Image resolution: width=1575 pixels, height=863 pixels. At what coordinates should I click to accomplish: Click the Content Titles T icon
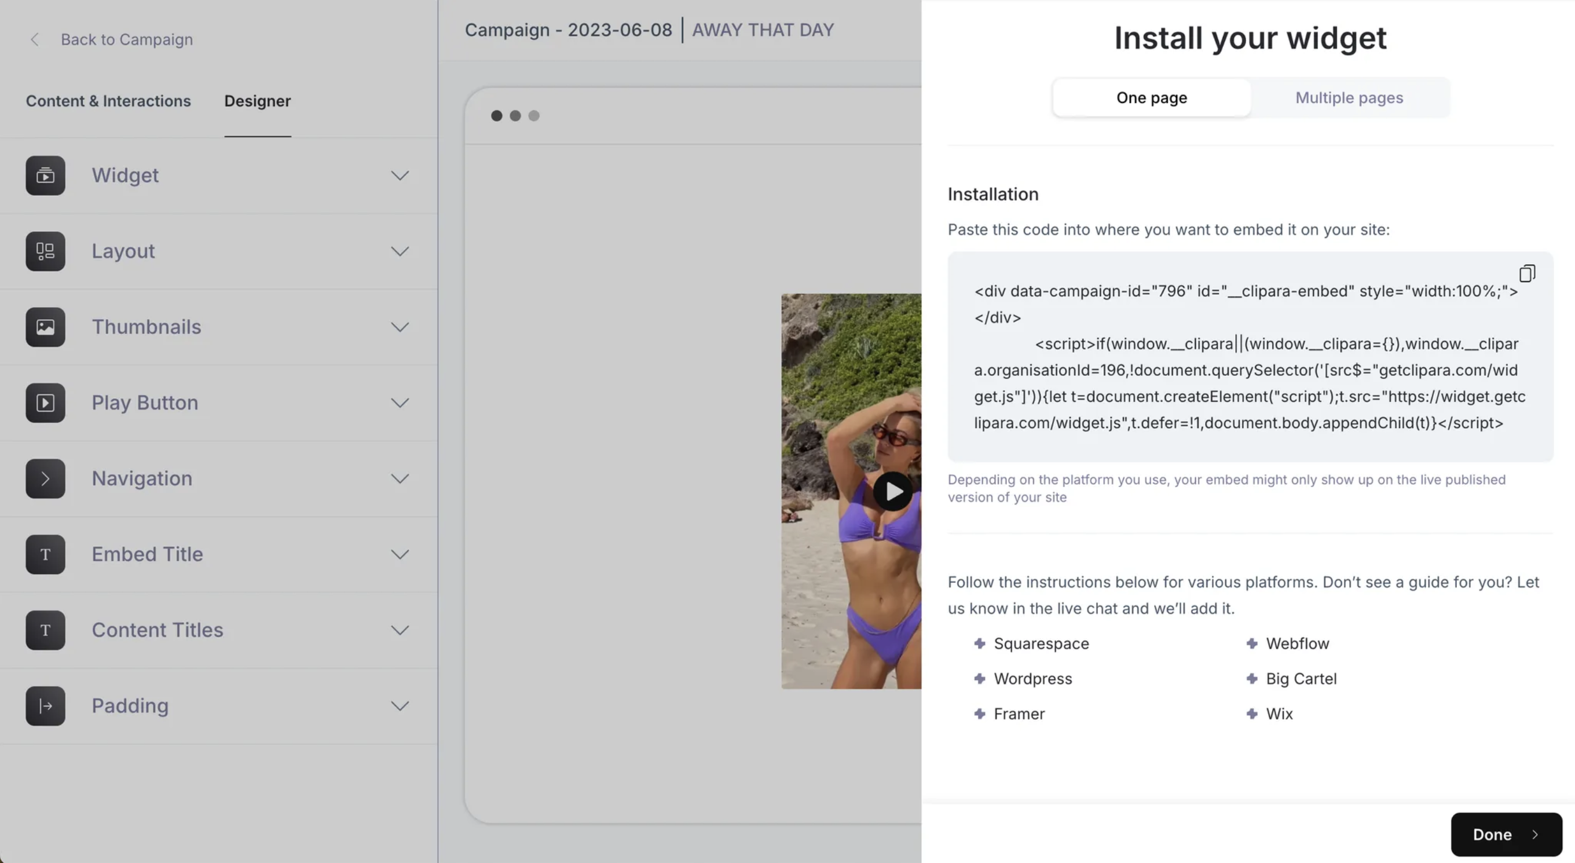(45, 631)
